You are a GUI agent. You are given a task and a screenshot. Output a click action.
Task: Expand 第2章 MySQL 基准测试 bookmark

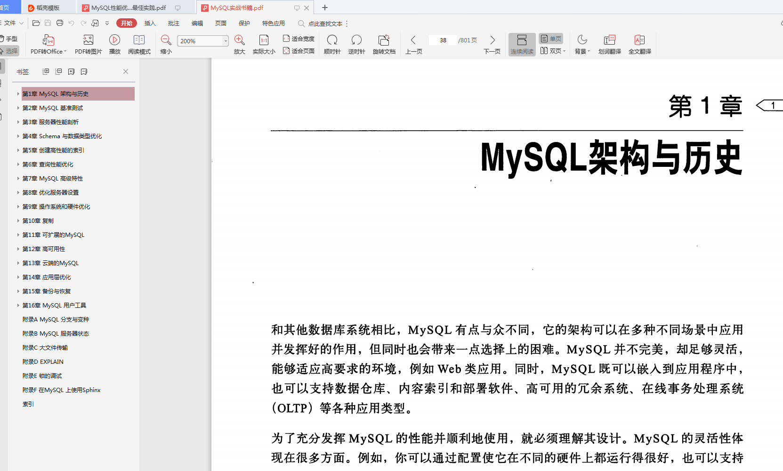pos(18,108)
